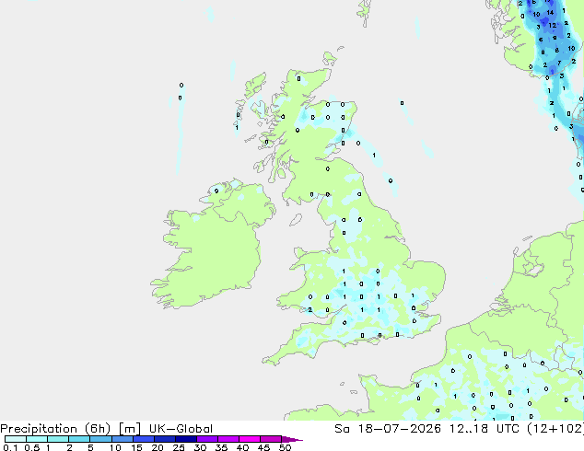Click the "(12+102)" forecast offset label
584x451 pixels.
click(555, 429)
